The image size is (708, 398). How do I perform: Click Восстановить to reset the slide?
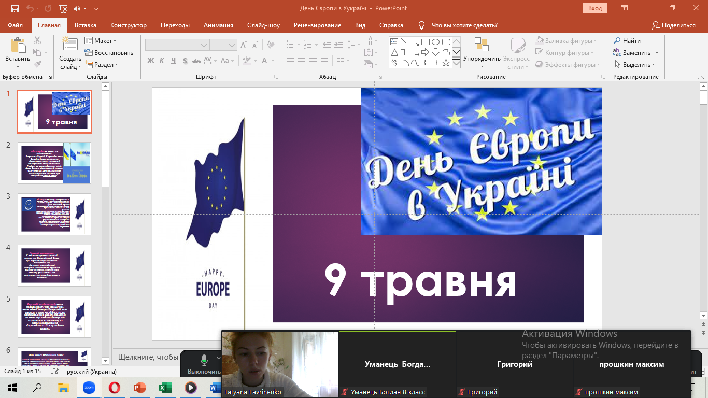pos(109,52)
